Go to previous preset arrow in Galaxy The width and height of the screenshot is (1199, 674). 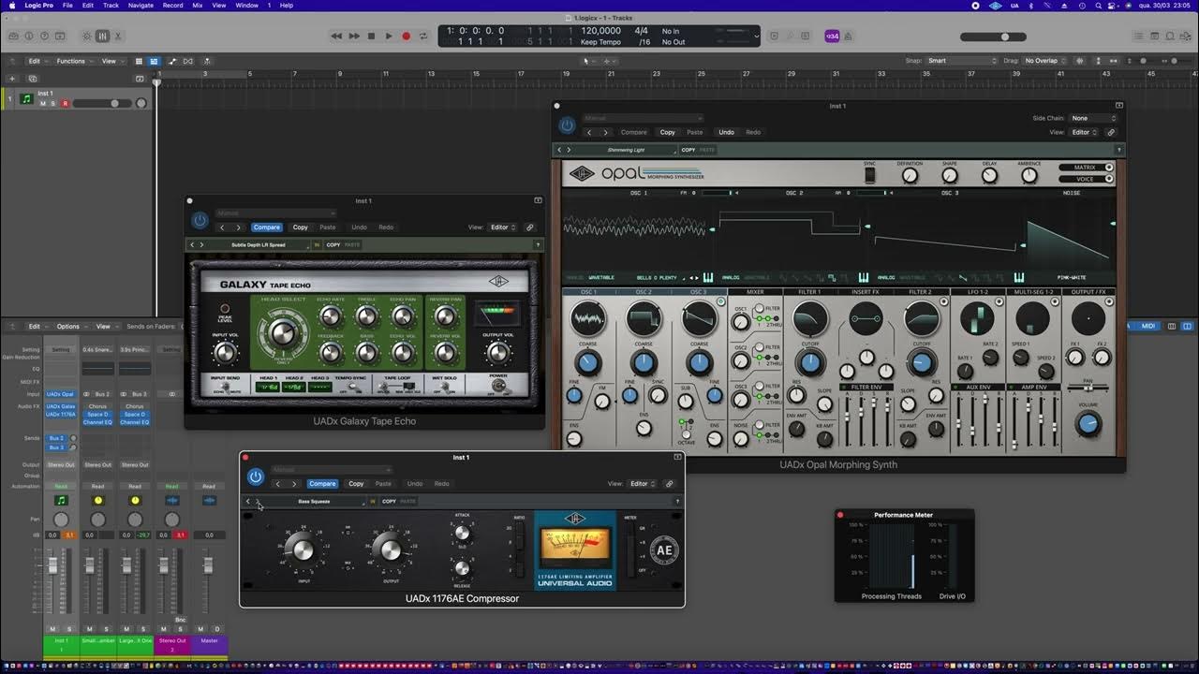click(192, 245)
